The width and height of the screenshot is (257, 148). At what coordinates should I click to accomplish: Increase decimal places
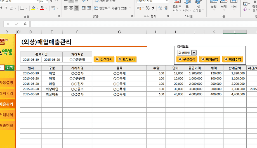(x=160, y=8)
